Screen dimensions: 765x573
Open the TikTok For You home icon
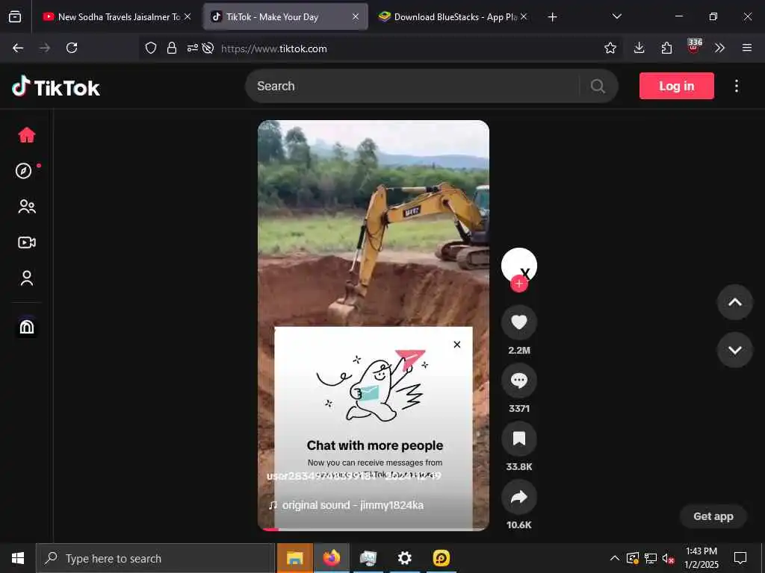tap(27, 135)
